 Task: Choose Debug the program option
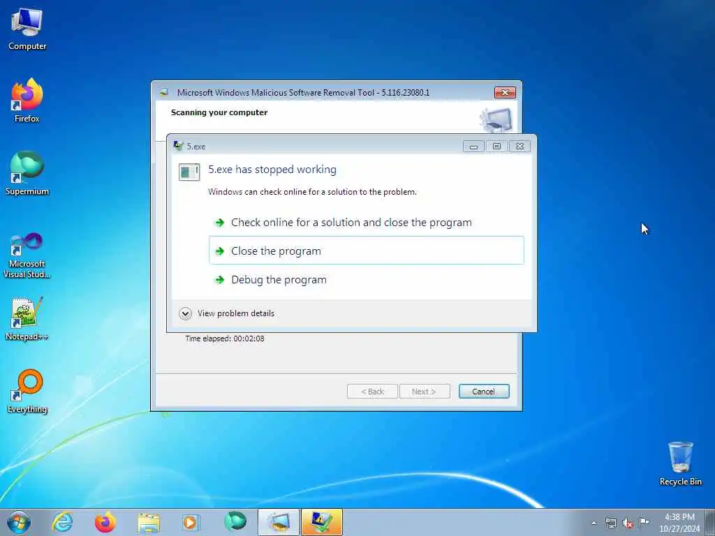point(367,279)
